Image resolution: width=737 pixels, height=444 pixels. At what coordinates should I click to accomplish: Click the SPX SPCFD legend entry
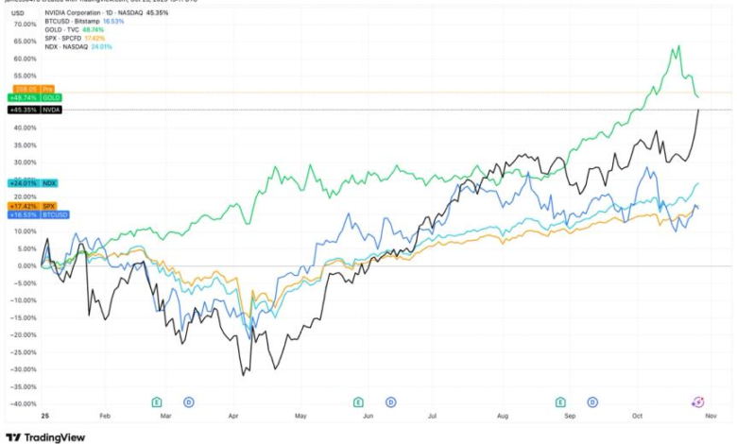coord(66,37)
